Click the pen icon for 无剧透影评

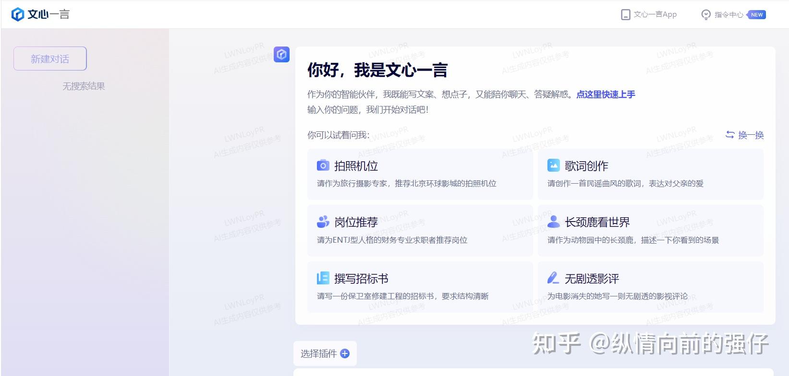coord(553,278)
